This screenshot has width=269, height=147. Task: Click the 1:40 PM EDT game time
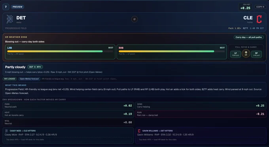click(x=257, y=28)
